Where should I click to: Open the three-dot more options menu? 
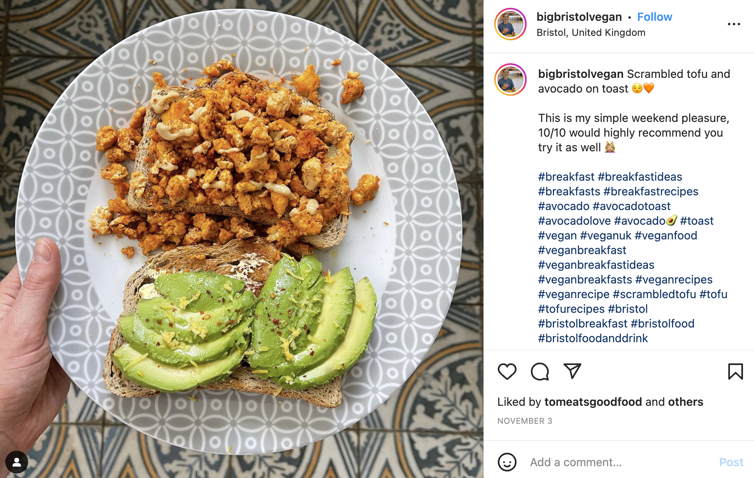pos(734,24)
